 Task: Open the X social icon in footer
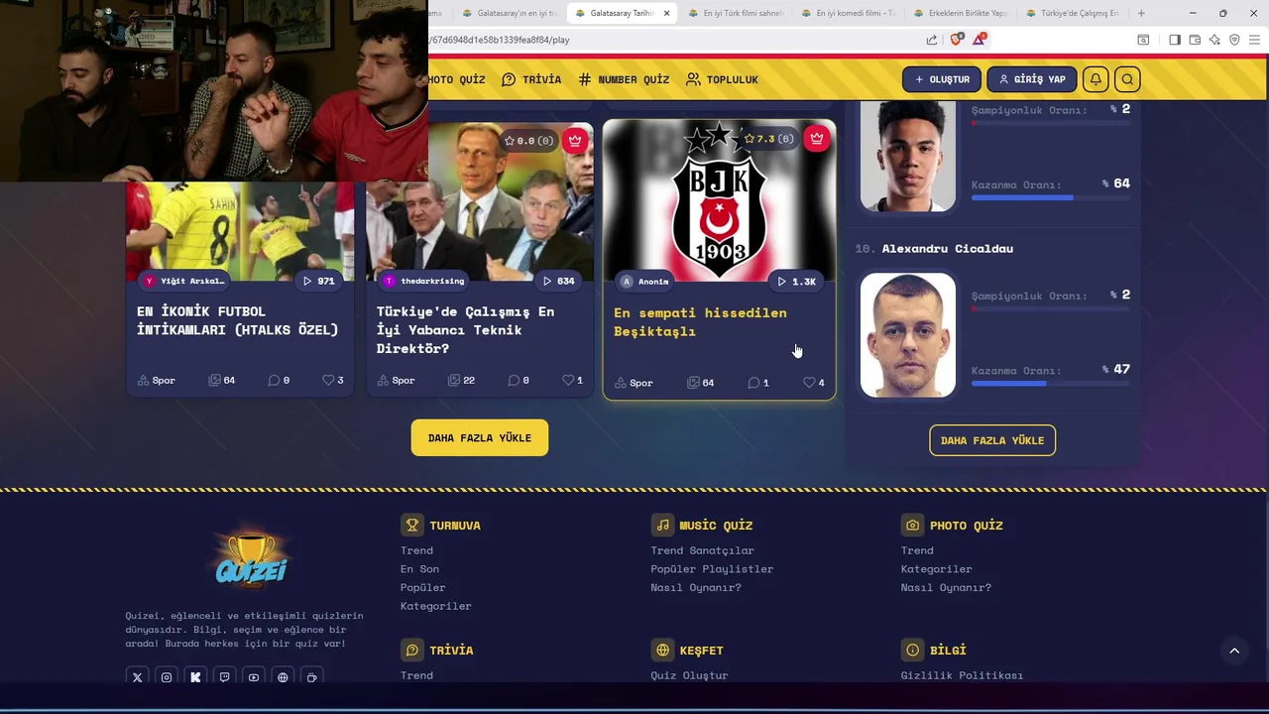point(138,677)
